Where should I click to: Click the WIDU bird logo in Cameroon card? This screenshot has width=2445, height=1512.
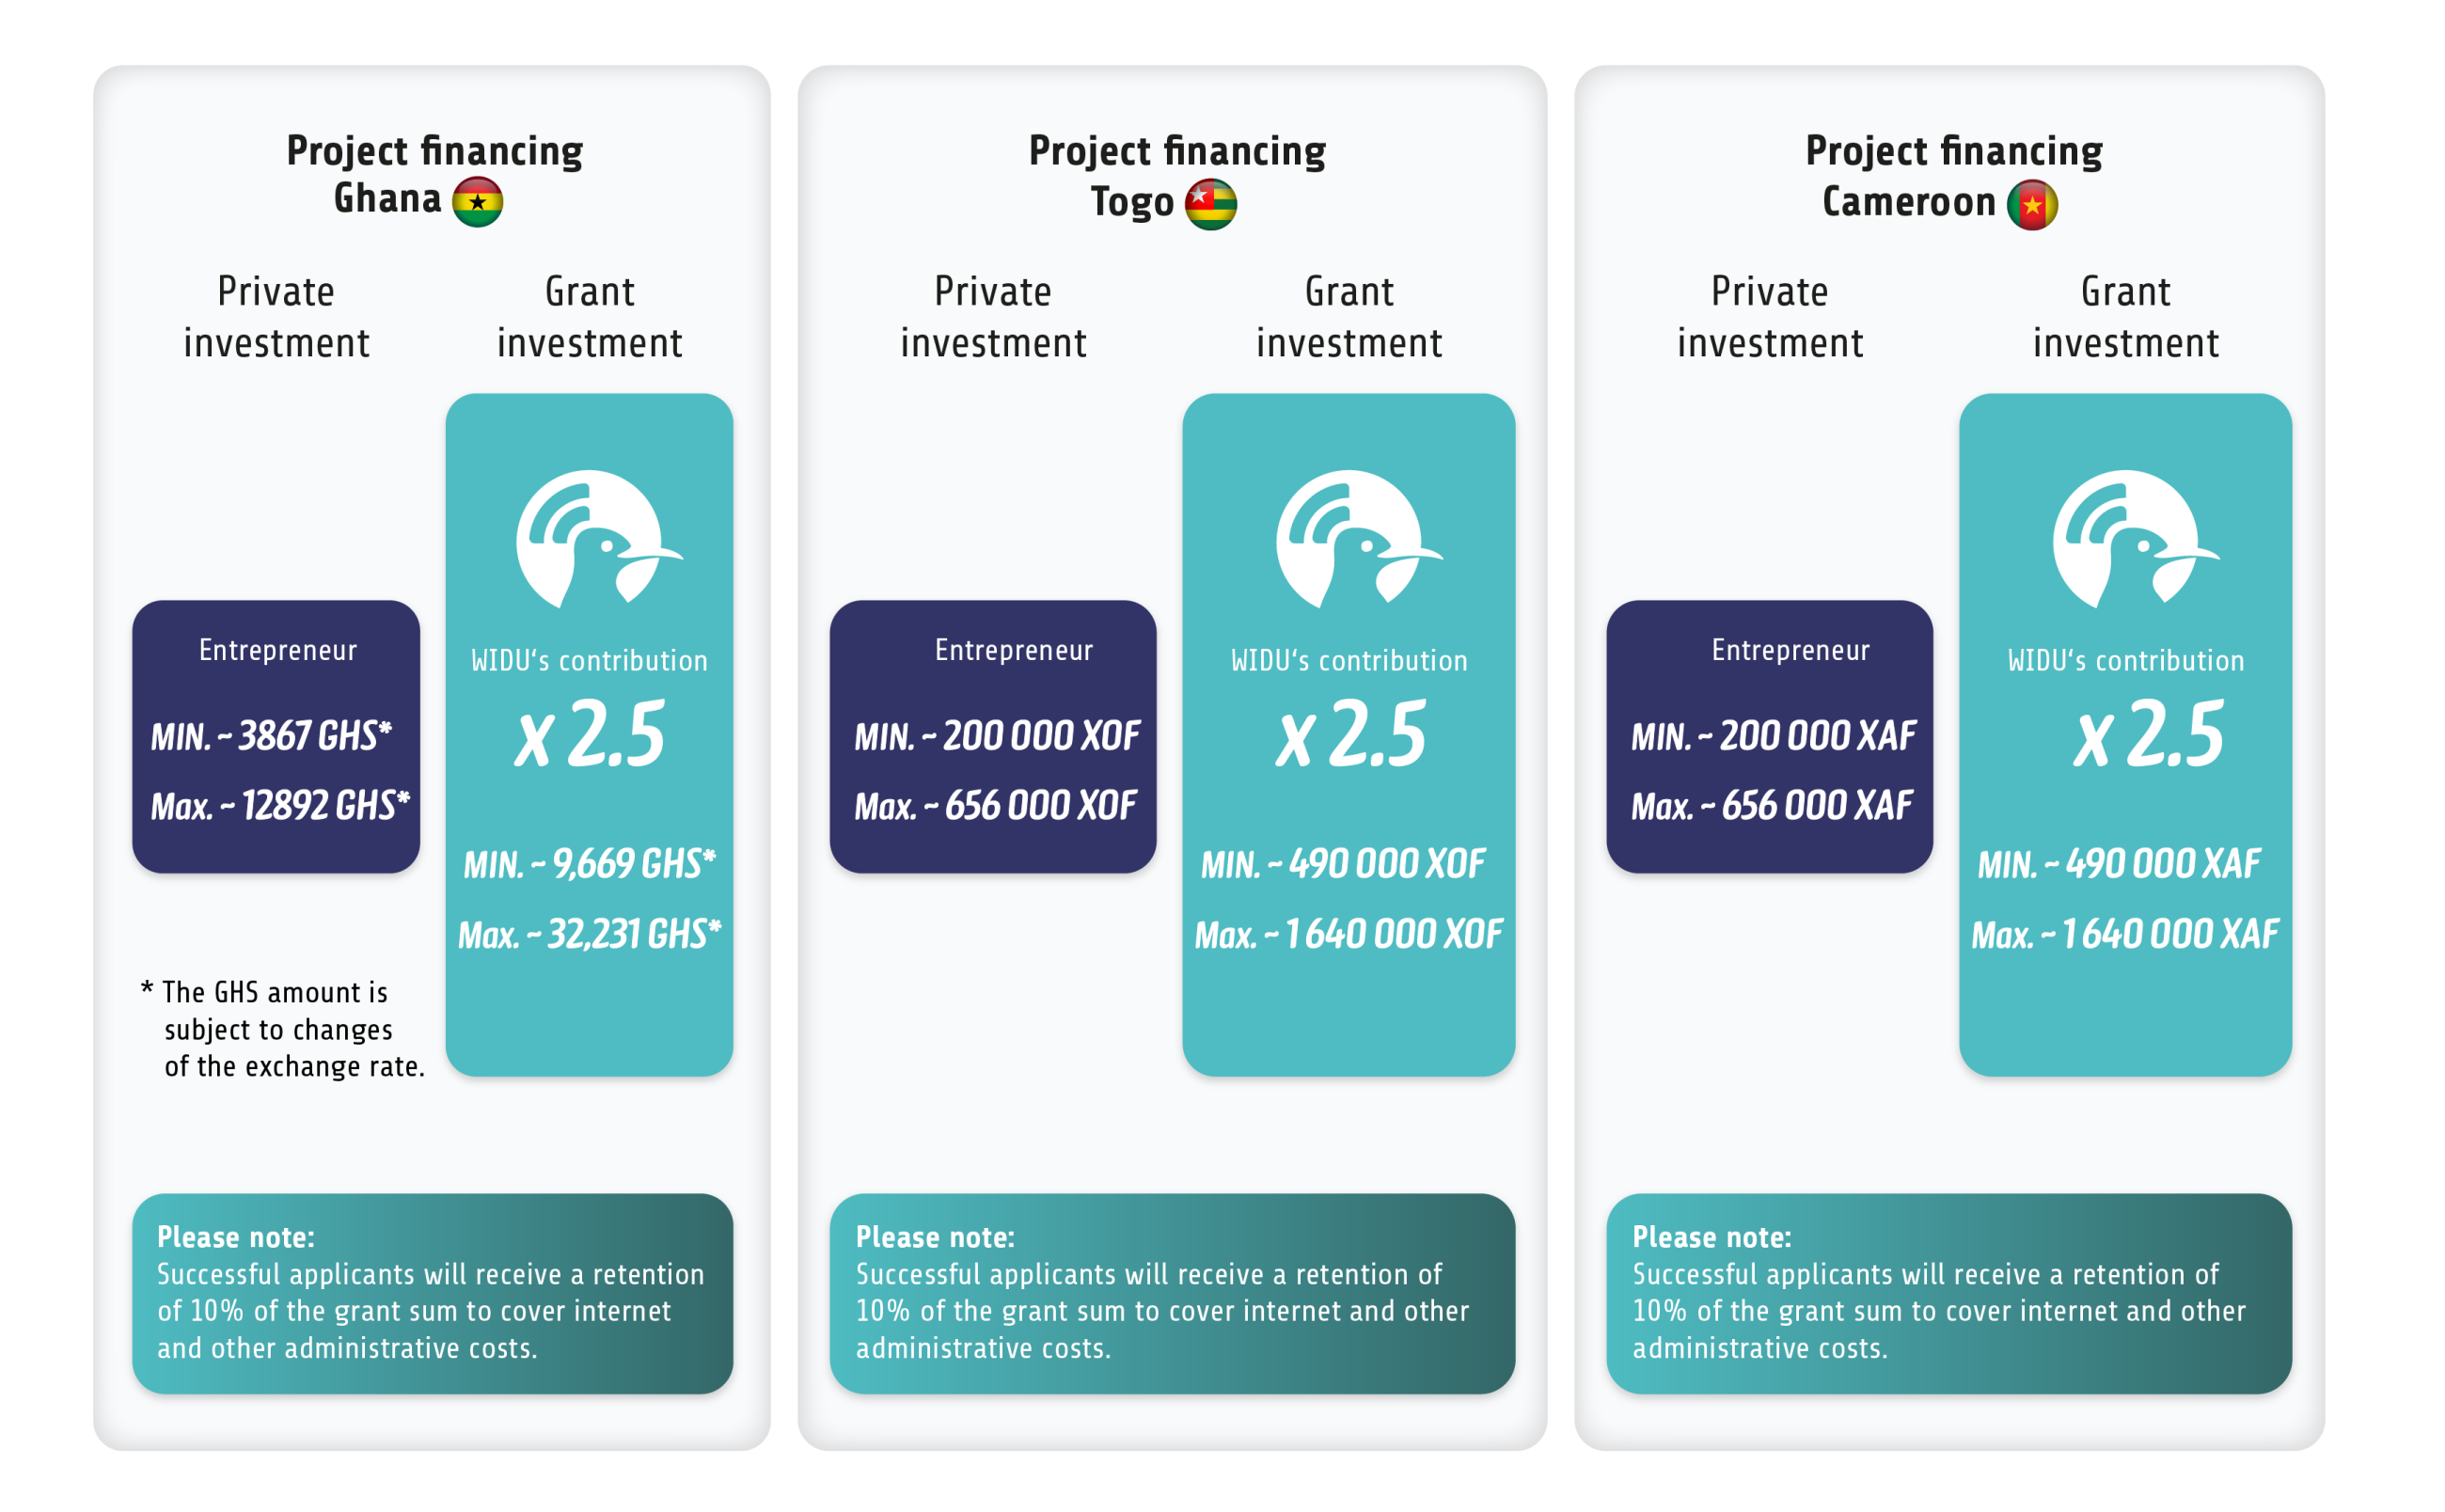(2132, 540)
